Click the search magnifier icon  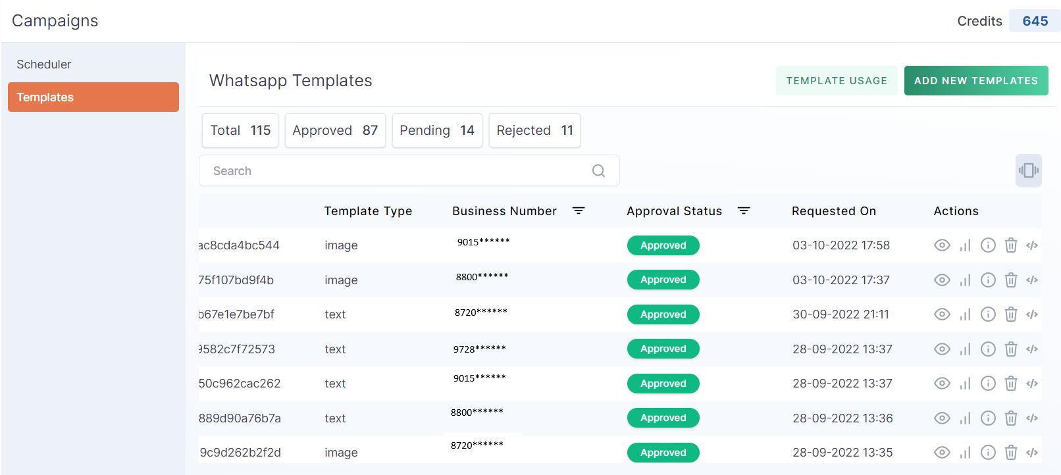(598, 171)
